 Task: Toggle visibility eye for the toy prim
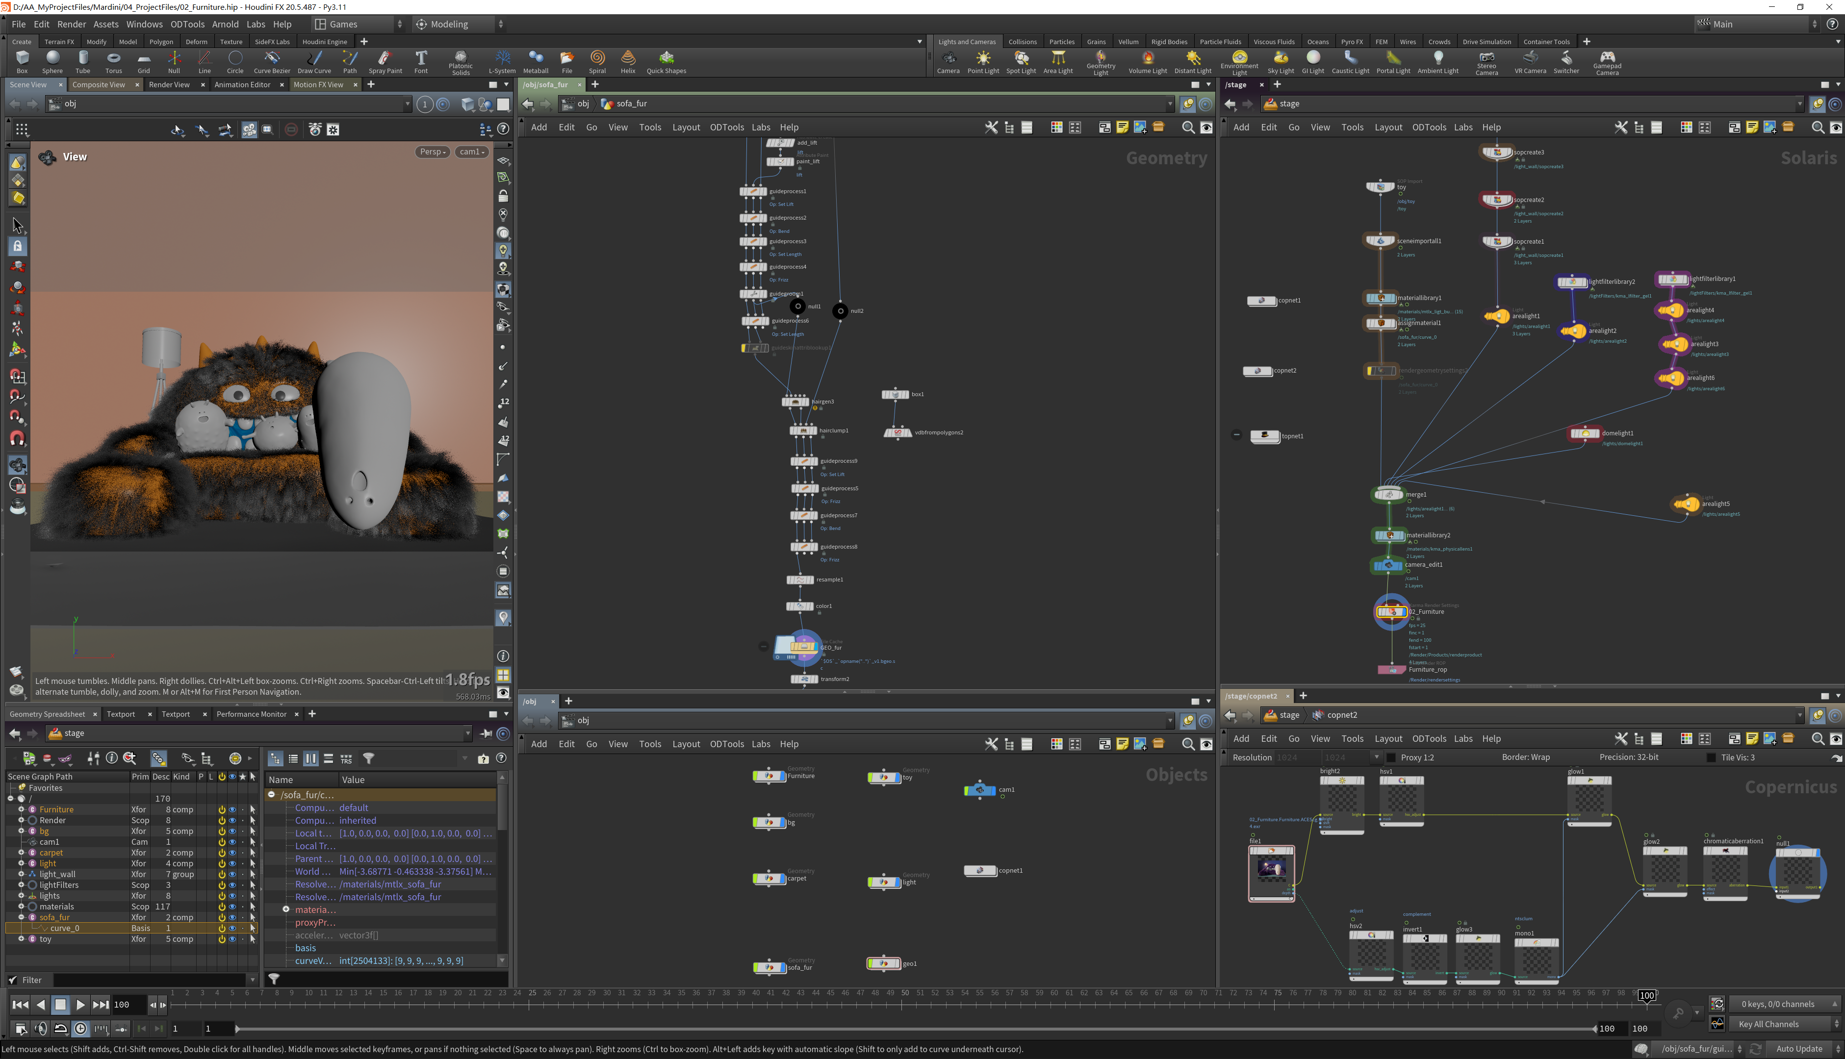click(x=232, y=939)
